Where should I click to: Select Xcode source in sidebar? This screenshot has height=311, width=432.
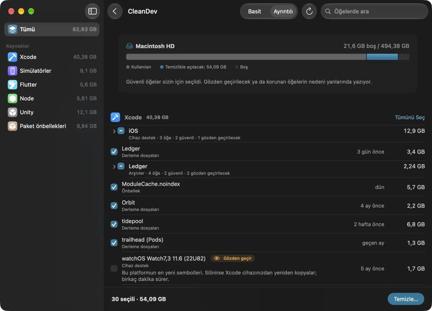52,57
